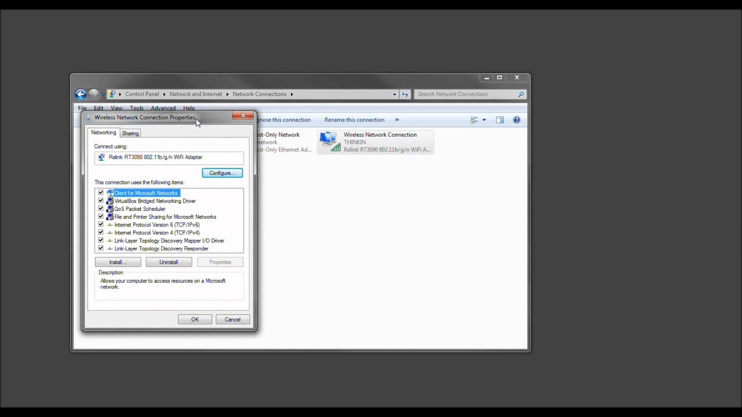Open the address bar history dropdown
The width and height of the screenshot is (742, 417).
[394, 94]
